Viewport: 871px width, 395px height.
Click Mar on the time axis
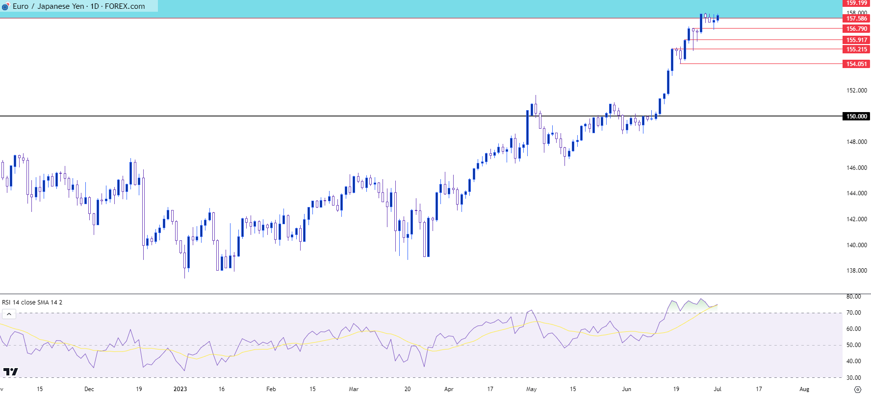coord(354,389)
